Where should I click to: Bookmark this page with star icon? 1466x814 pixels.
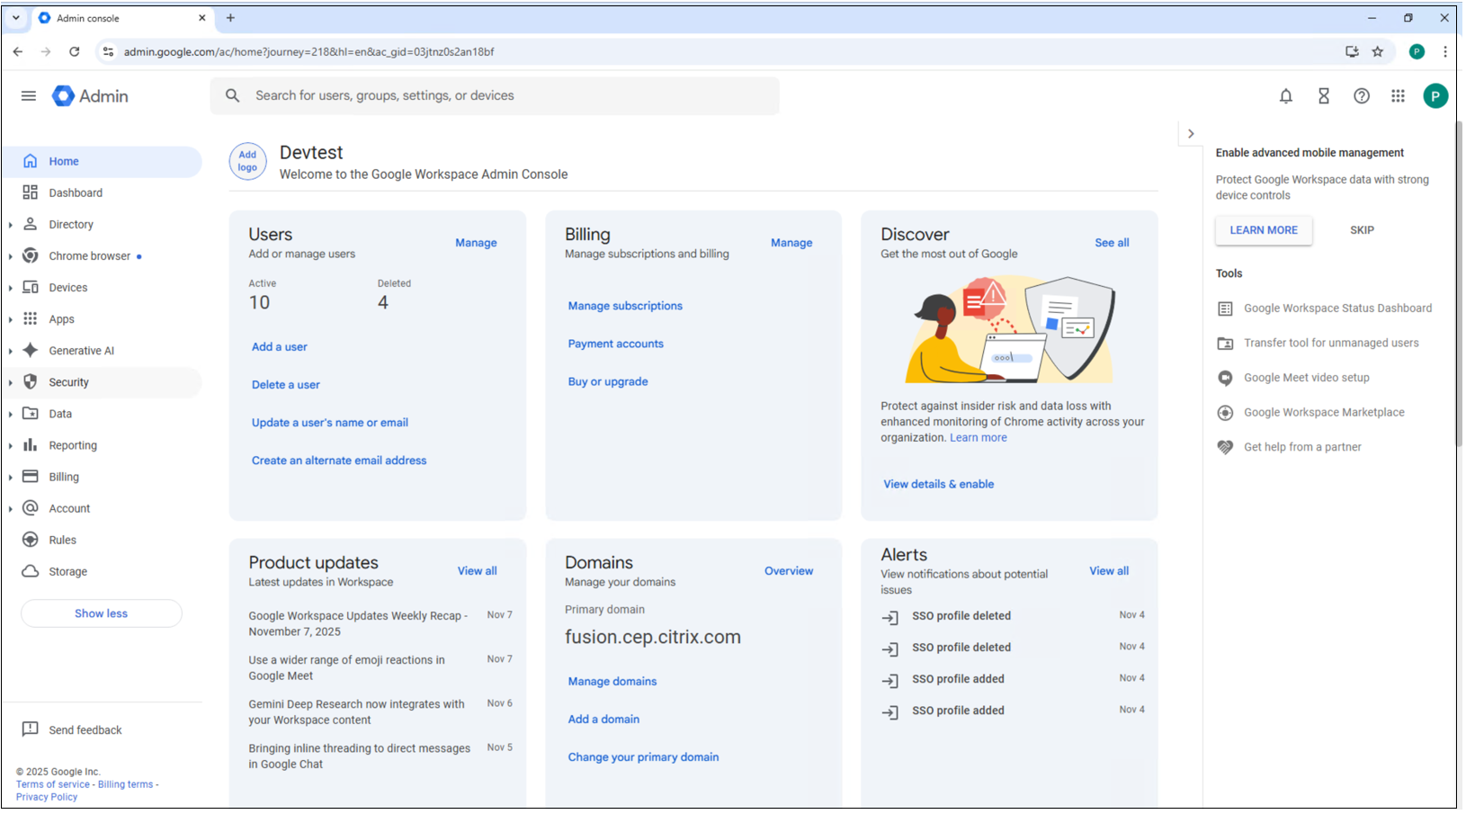coord(1377,52)
